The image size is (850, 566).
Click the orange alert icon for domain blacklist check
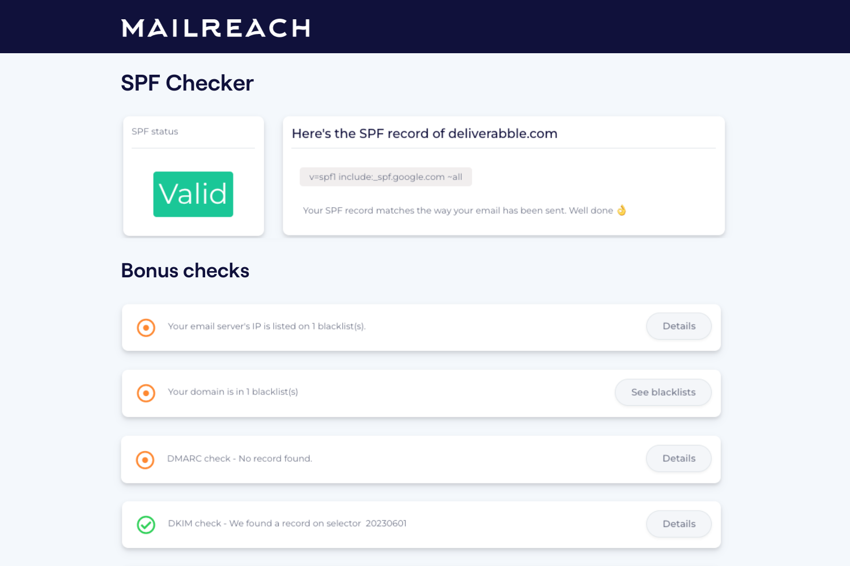[146, 393]
